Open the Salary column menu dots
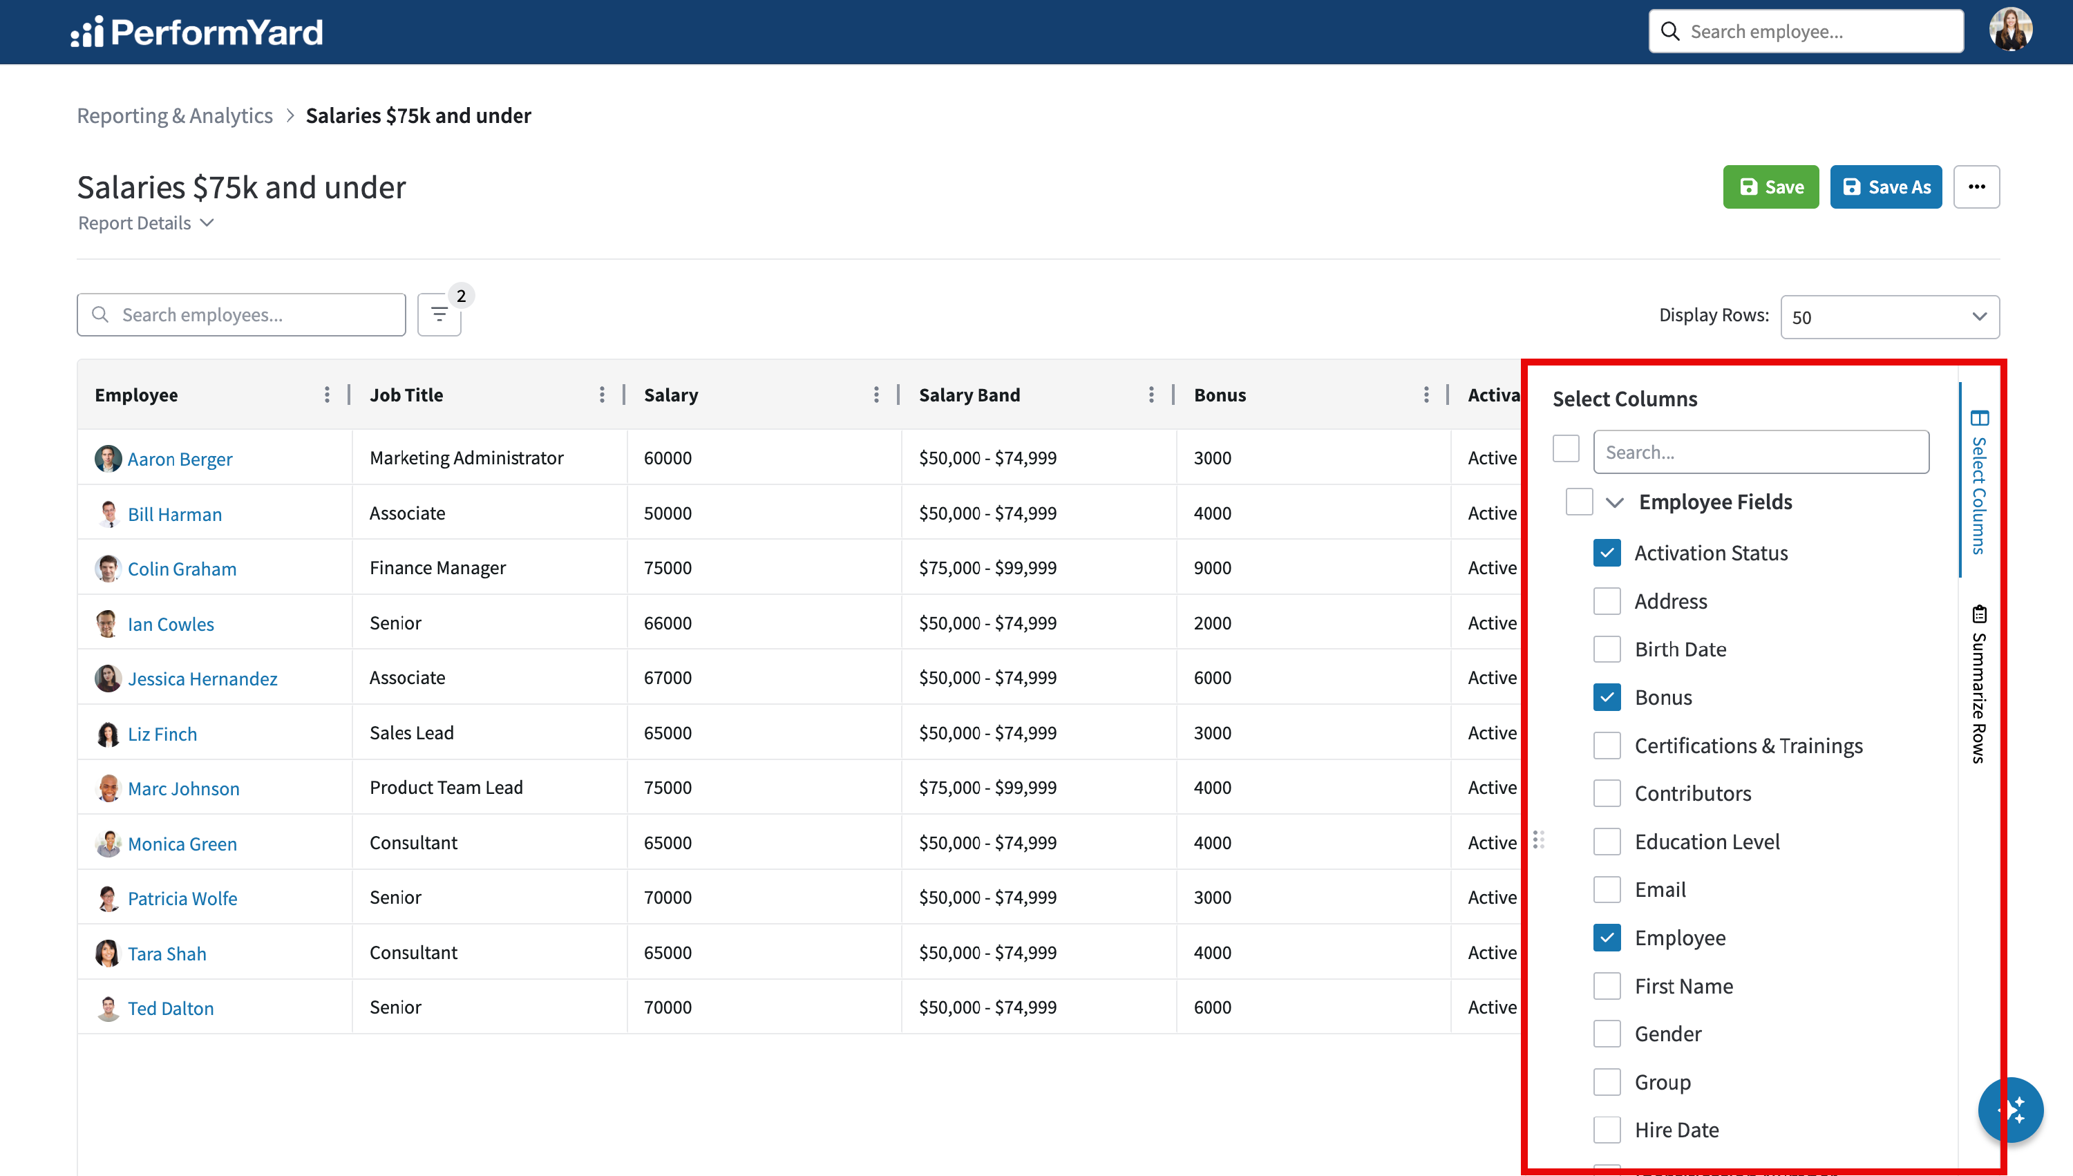 click(876, 394)
